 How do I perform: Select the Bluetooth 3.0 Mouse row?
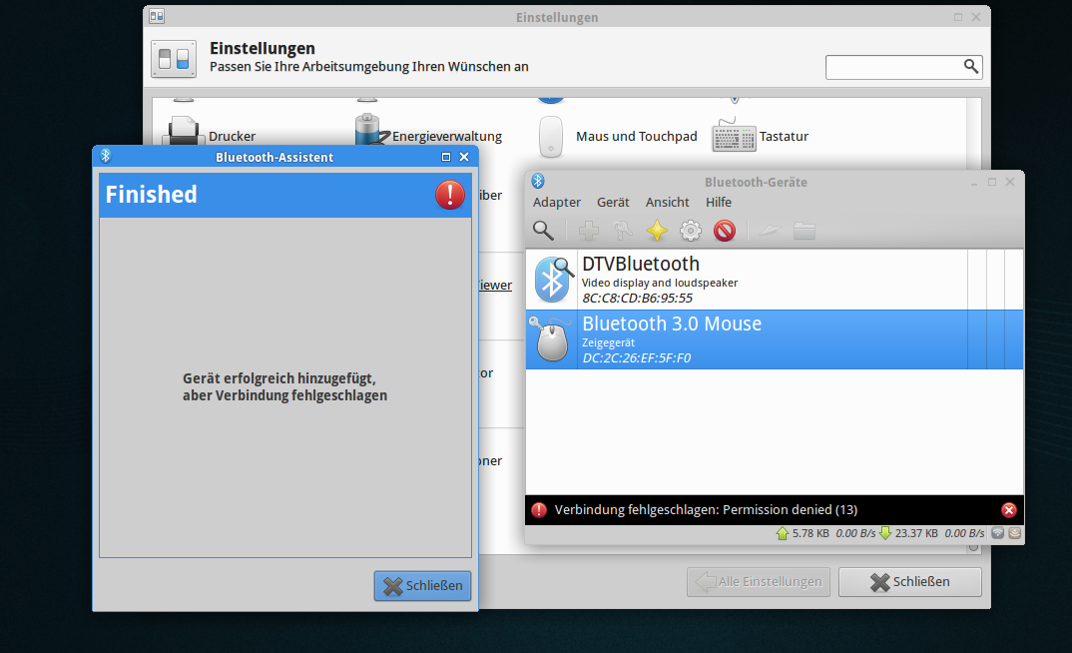(x=774, y=339)
